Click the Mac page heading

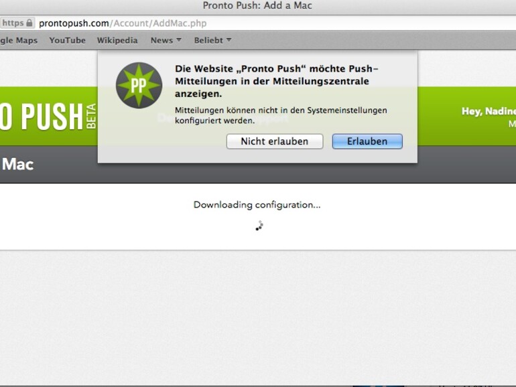click(x=17, y=164)
